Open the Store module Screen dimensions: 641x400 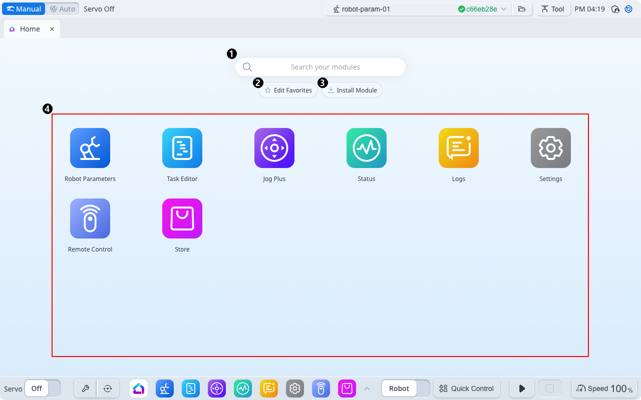(x=182, y=218)
